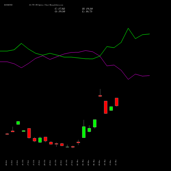The height and width of the screenshot is (171, 171).
Task: Click the high price text 'H: 19.50'
Action: tap(87, 9)
